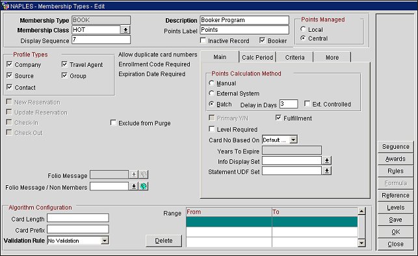Switch to the Main tab
The width and height of the screenshot is (418, 256).
(x=220, y=57)
